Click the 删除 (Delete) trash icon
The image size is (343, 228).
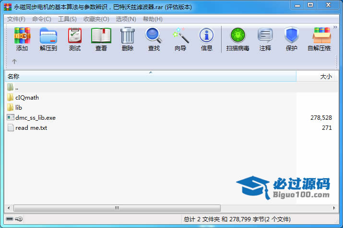pyautogui.click(x=128, y=35)
